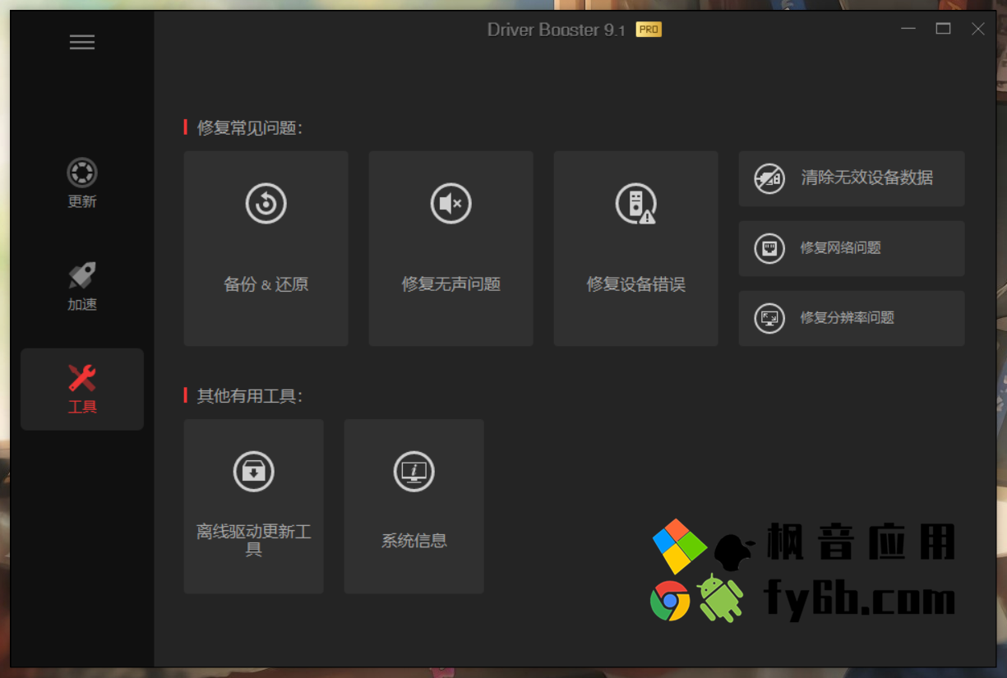The image size is (1007, 678).
Task: Click the PRO badge in the title bar
Action: pos(649,30)
